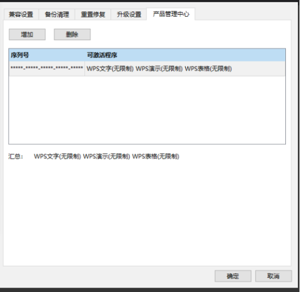Click the summary WPS文字(无限制) text below the table
The height and width of the screenshot is (292, 300).
tap(57, 157)
